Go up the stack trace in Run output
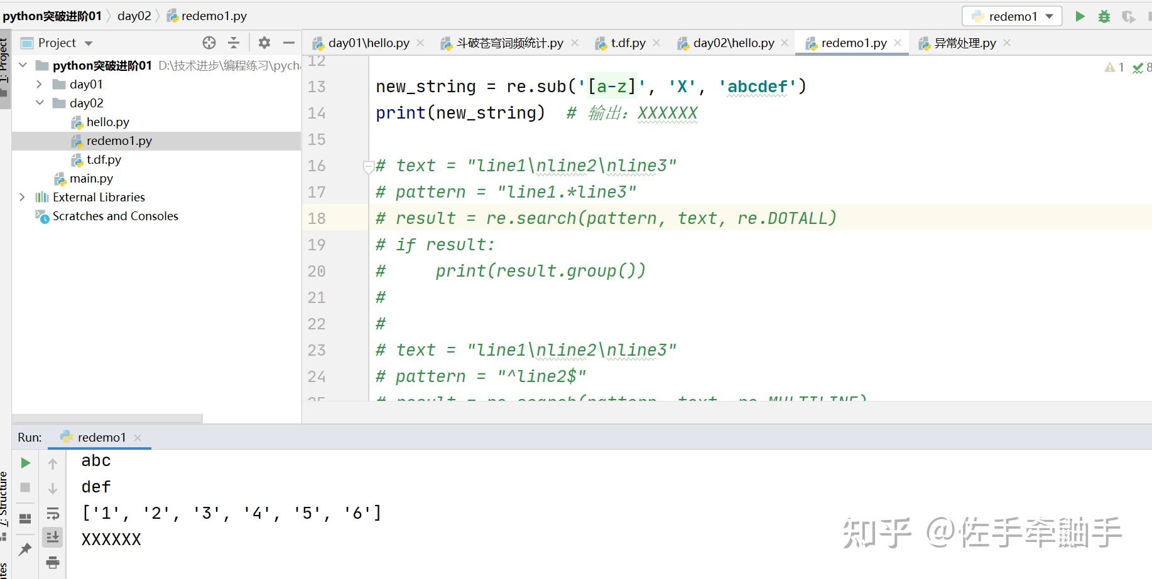The height and width of the screenshot is (579, 1152). [x=53, y=464]
